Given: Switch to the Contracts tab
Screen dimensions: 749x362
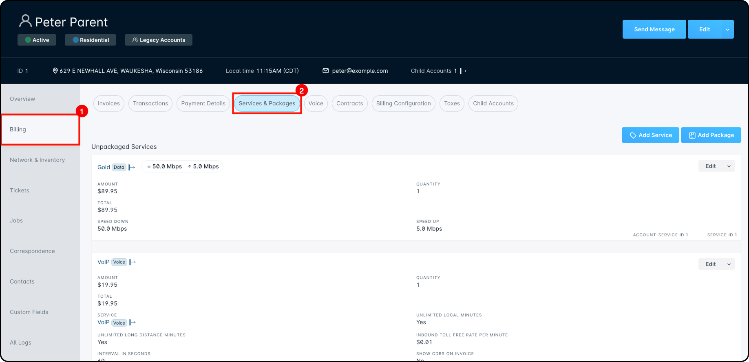Looking at the screenshot, I should click(x=350, y=103).
